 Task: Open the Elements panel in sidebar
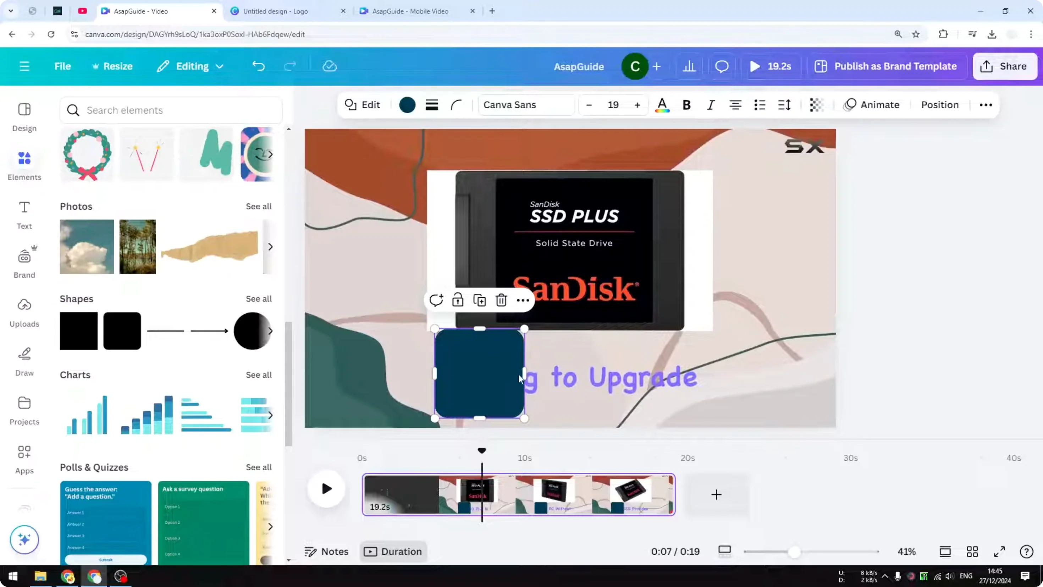24,165
